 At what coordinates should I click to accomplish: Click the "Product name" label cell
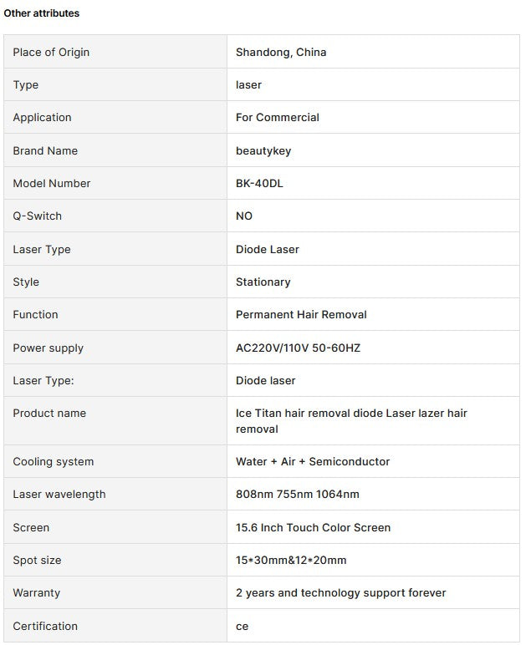[49, 413]
